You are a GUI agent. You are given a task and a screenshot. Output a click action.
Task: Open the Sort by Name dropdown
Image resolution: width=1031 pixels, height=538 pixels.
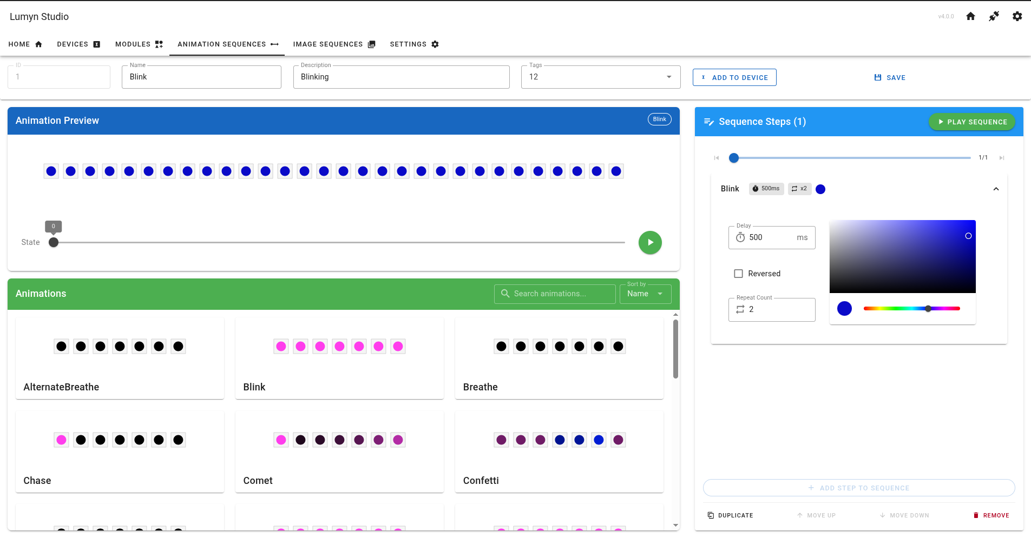pos(645,294)
